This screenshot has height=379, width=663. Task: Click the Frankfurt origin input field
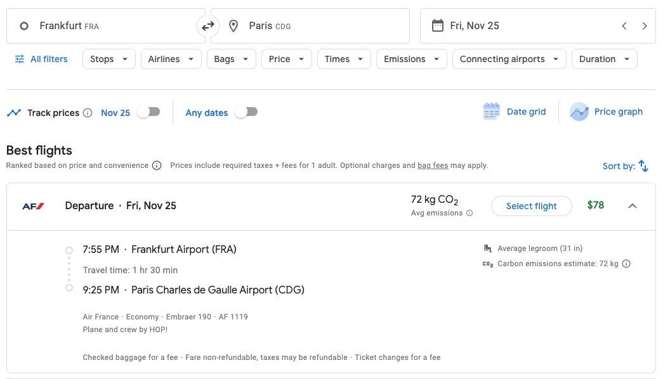coord(105,26)
